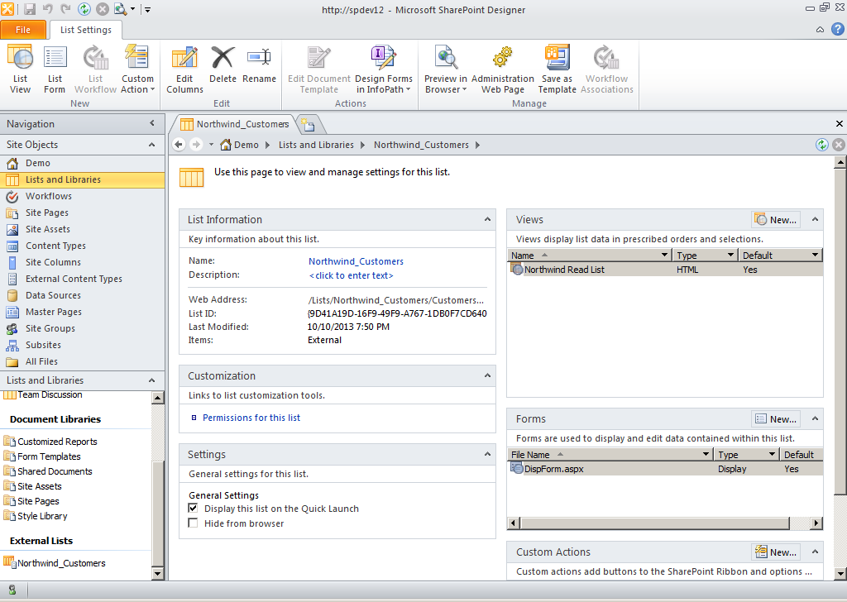847x602 pixels.
Task: Collapse the Customization panel
Action: point(487,375)
